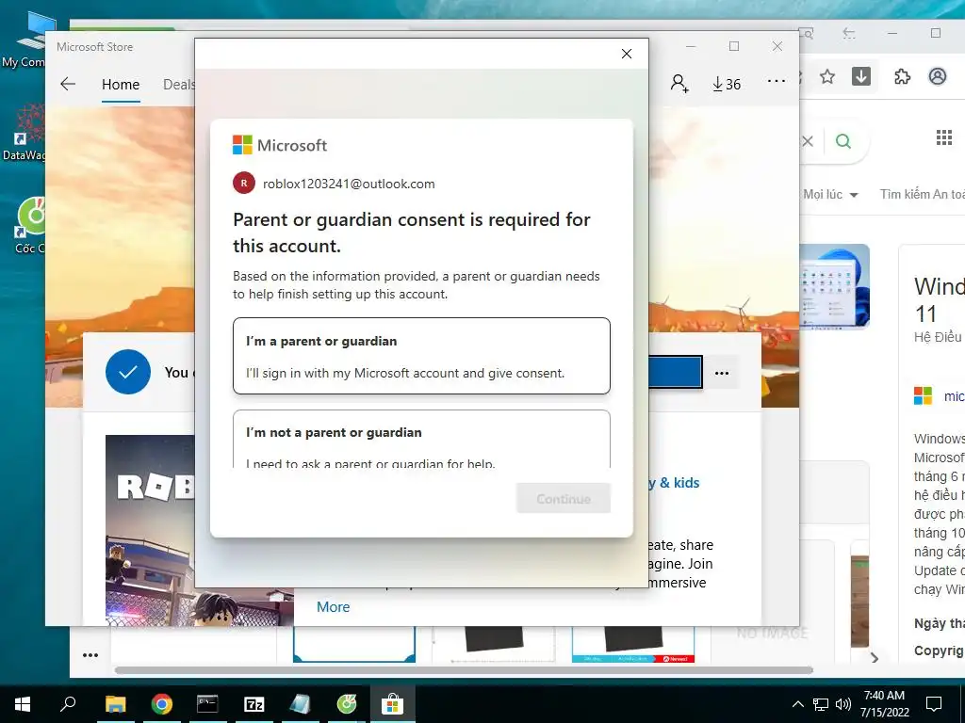This screenshot has width=965, height=723.
Task: Open the Deals tab in Microsoft Store
Action: pos(178,84)
